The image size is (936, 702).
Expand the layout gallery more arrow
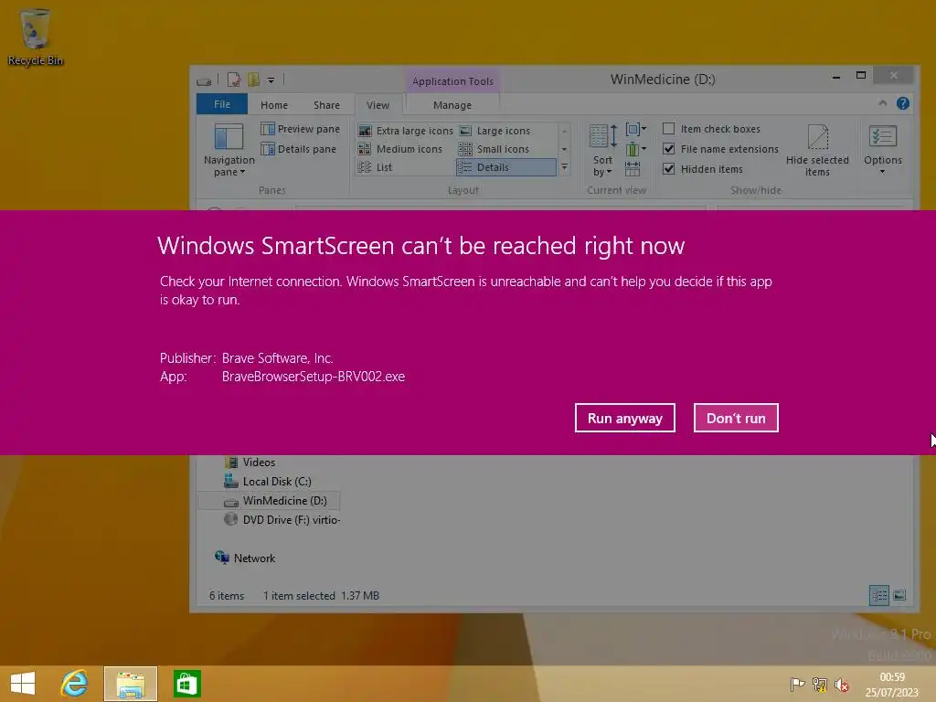click(564, 168)
